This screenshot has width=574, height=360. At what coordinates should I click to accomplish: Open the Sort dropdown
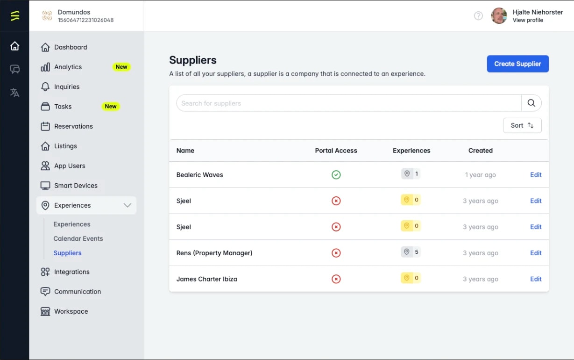[522, 125]
